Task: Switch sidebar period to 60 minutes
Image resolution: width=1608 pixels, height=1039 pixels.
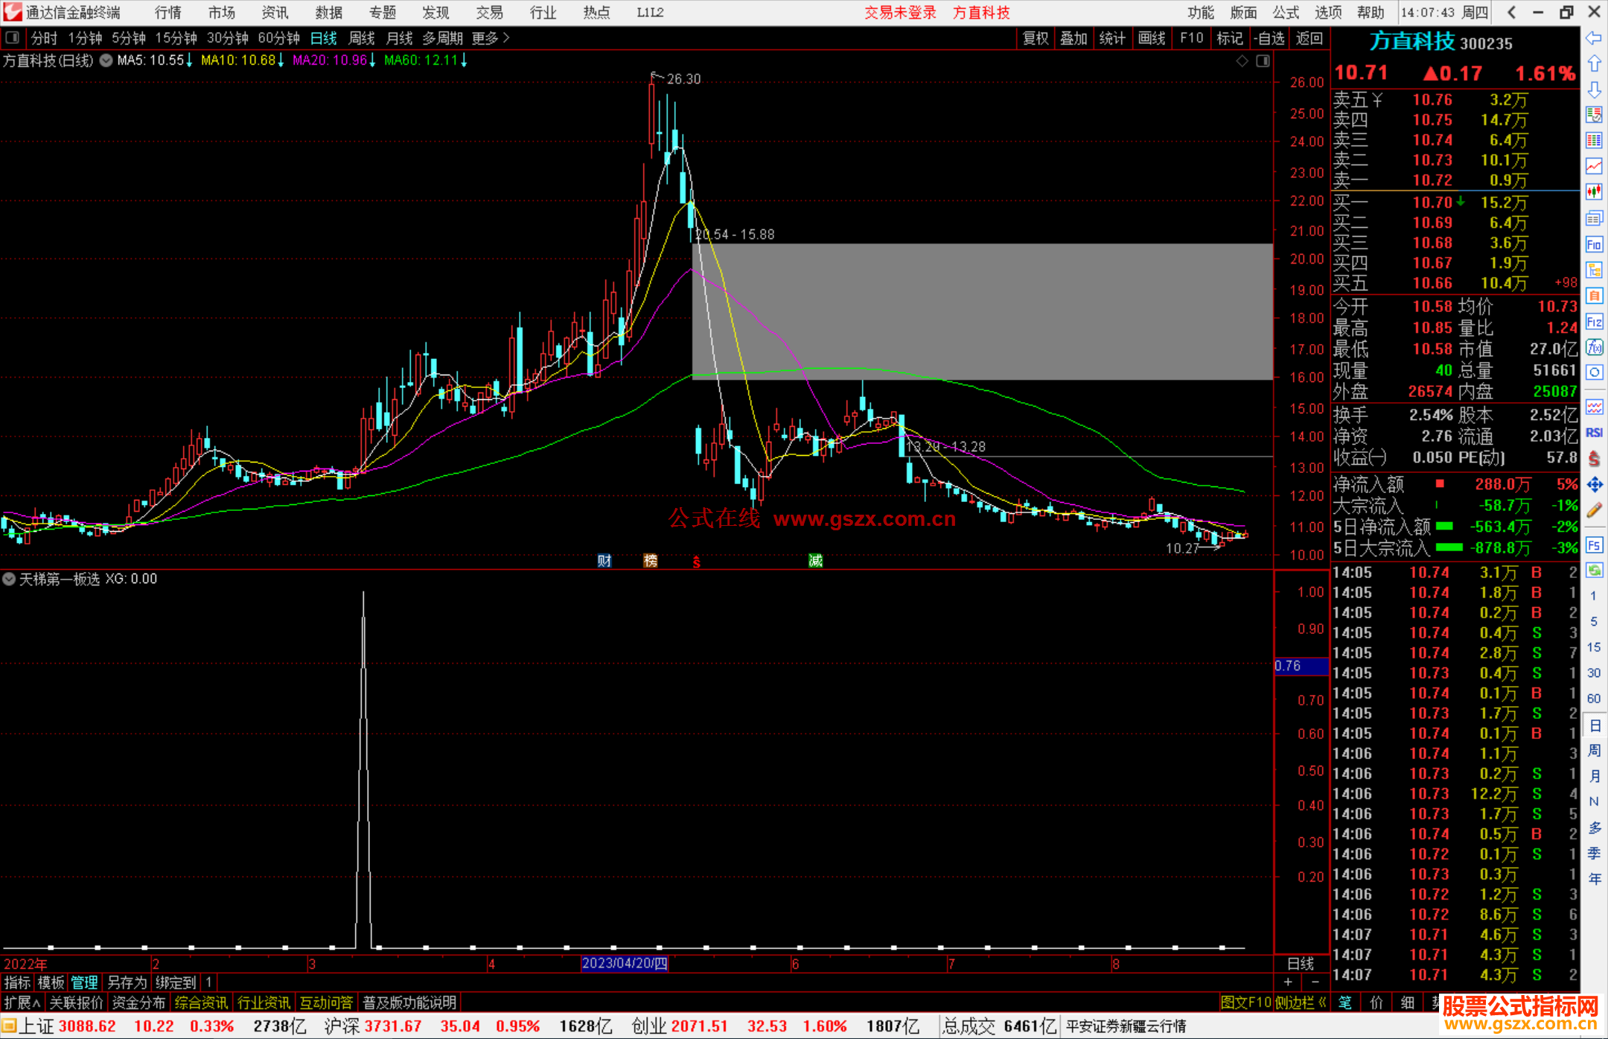Action: (1594, 699)
